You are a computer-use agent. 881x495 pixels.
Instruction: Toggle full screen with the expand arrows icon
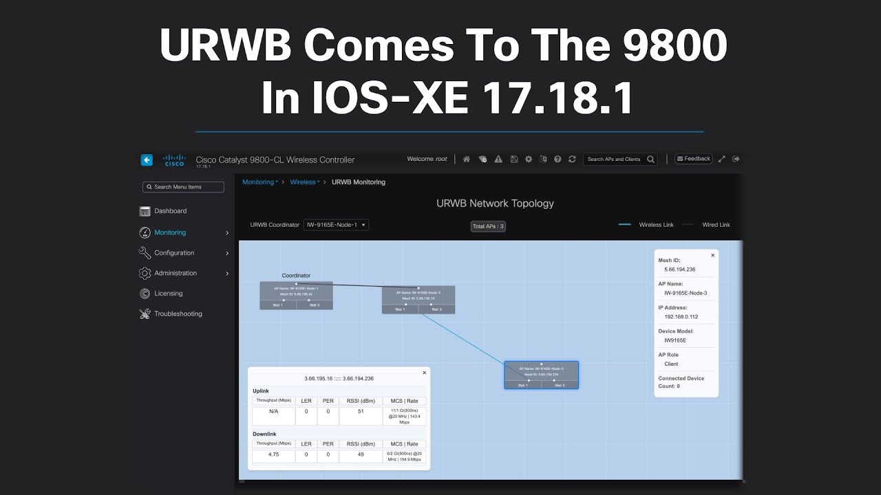(x=722, y=159)
